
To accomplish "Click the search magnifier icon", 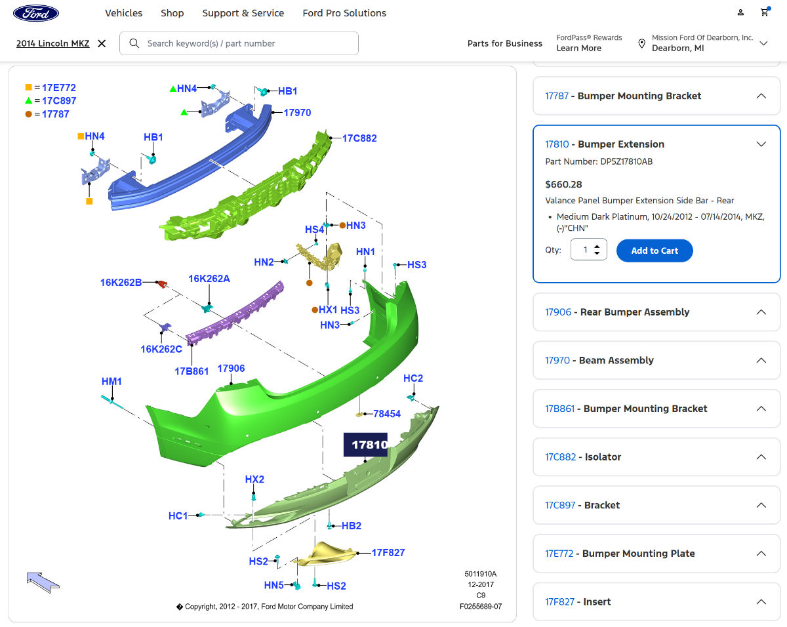I will pyautogui.click(x=134, y=43).
